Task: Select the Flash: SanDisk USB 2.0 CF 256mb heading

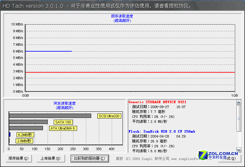Action: pos(162,131)
